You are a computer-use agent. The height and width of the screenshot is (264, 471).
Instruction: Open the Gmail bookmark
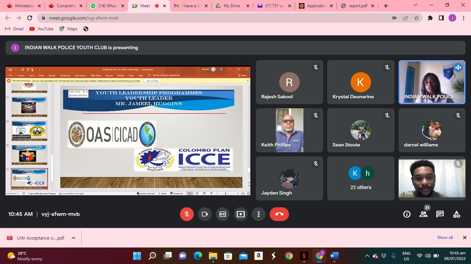click(x=14, y=29)
